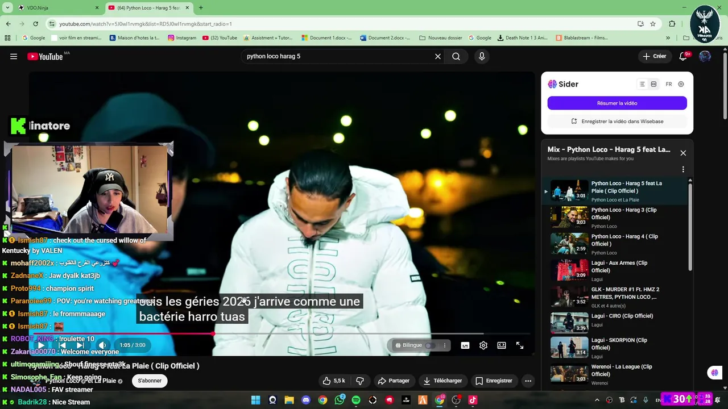This screenshot has height=409, width=728.
Task: Open Windows Start menu
Action: click(x=255, y=400)
